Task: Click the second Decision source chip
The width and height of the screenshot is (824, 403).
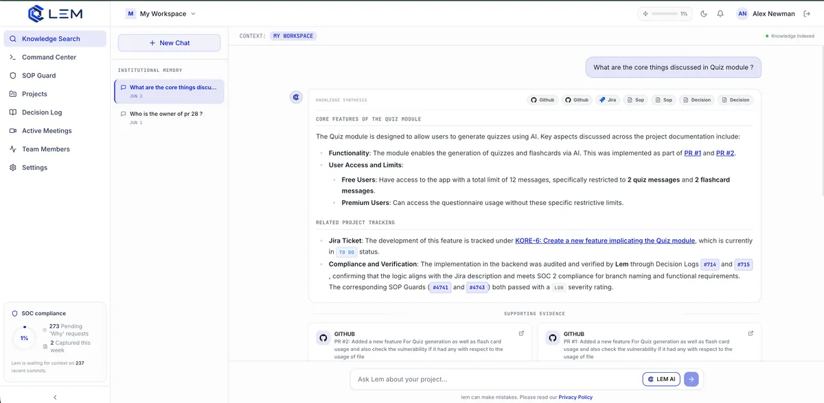Action: point(735,99)
